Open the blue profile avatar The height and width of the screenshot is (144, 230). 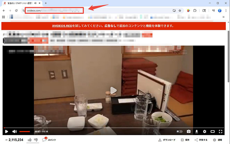pyautogui.click(x=220, y=11)
